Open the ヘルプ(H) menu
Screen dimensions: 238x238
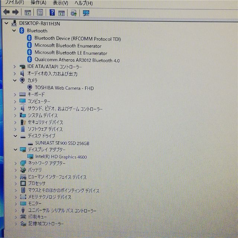[x=84, y=3]
